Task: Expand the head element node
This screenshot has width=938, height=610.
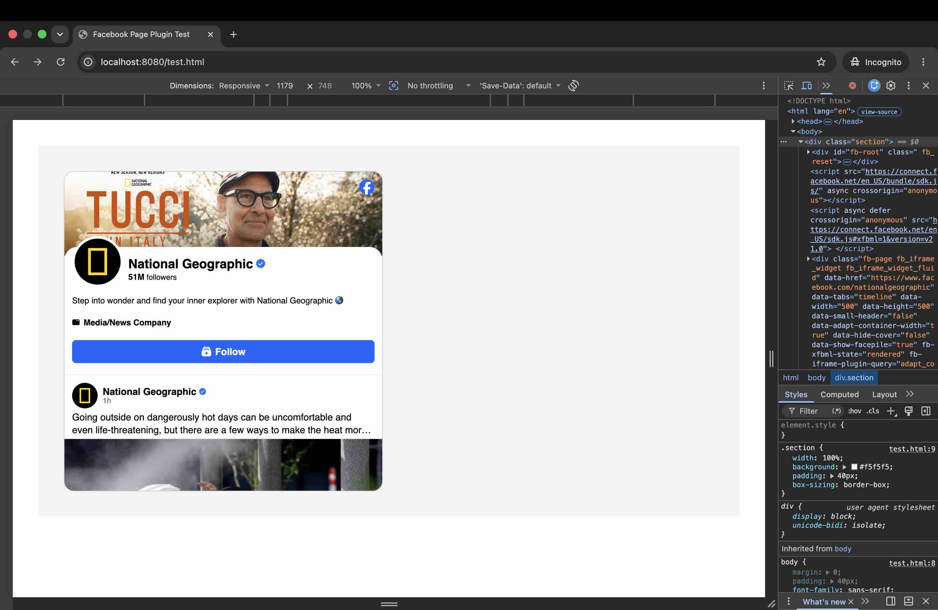Action: 793,121
